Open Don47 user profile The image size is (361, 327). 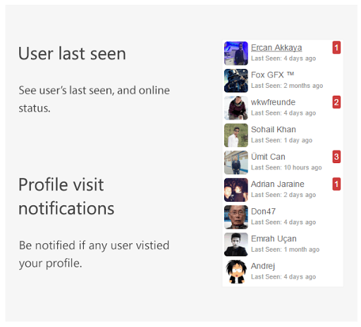(263, 211)
